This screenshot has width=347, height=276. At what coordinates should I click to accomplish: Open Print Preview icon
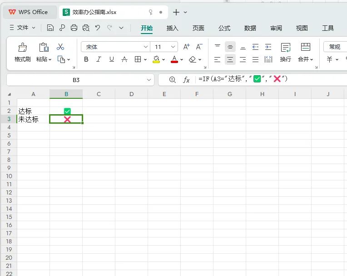pyautogui.click(x=86, y=28)
